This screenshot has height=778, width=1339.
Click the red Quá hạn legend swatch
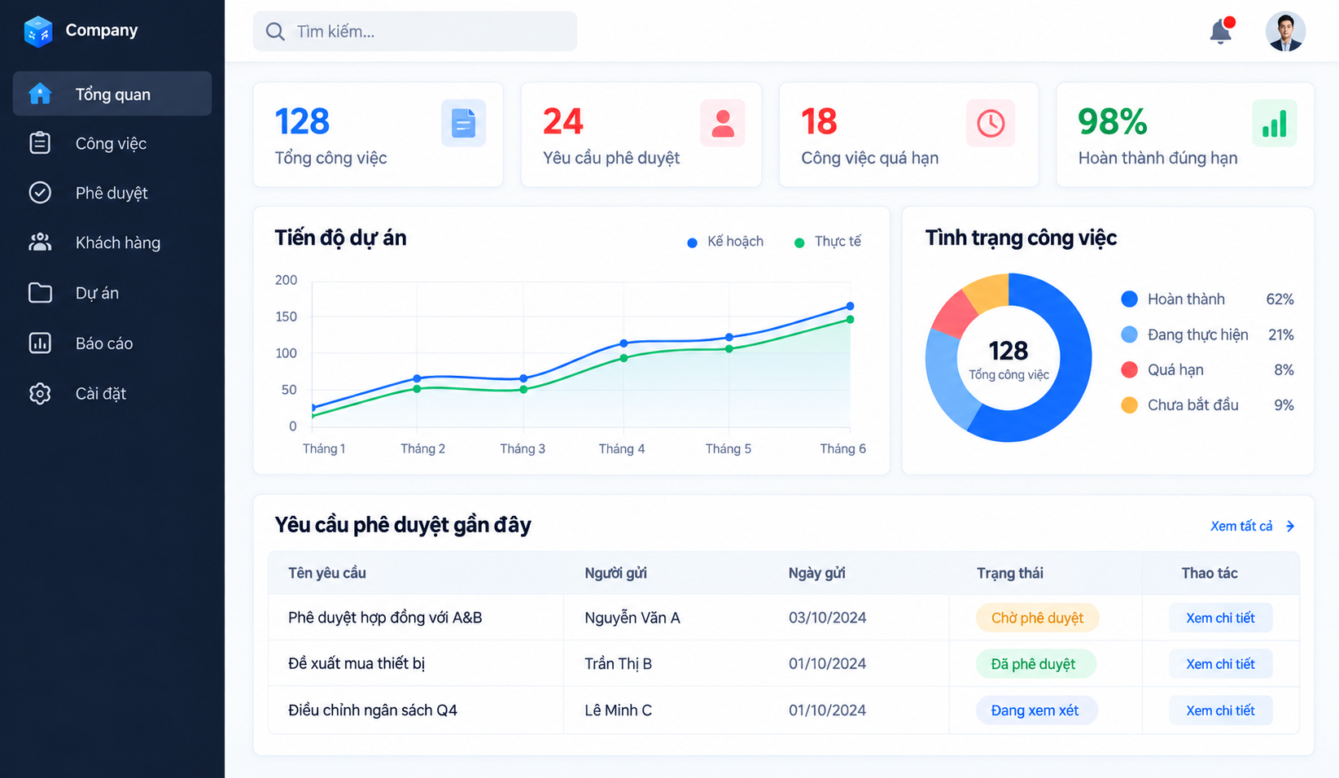click(1129, 370)
